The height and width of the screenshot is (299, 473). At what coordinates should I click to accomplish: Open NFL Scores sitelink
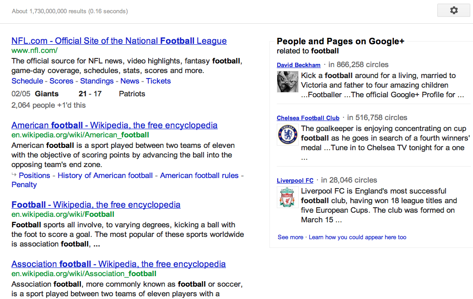tap(61, 81)
